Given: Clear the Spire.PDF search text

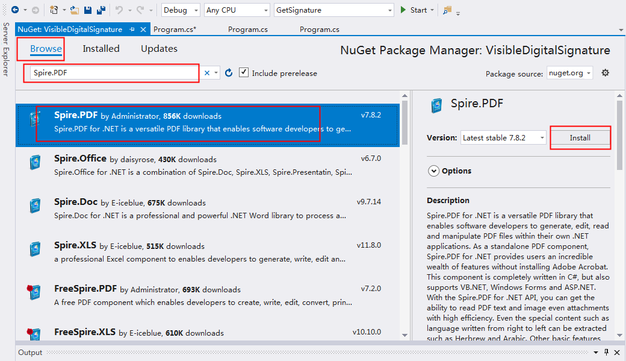Looking at the screenshot, I should tap(207, 73).
